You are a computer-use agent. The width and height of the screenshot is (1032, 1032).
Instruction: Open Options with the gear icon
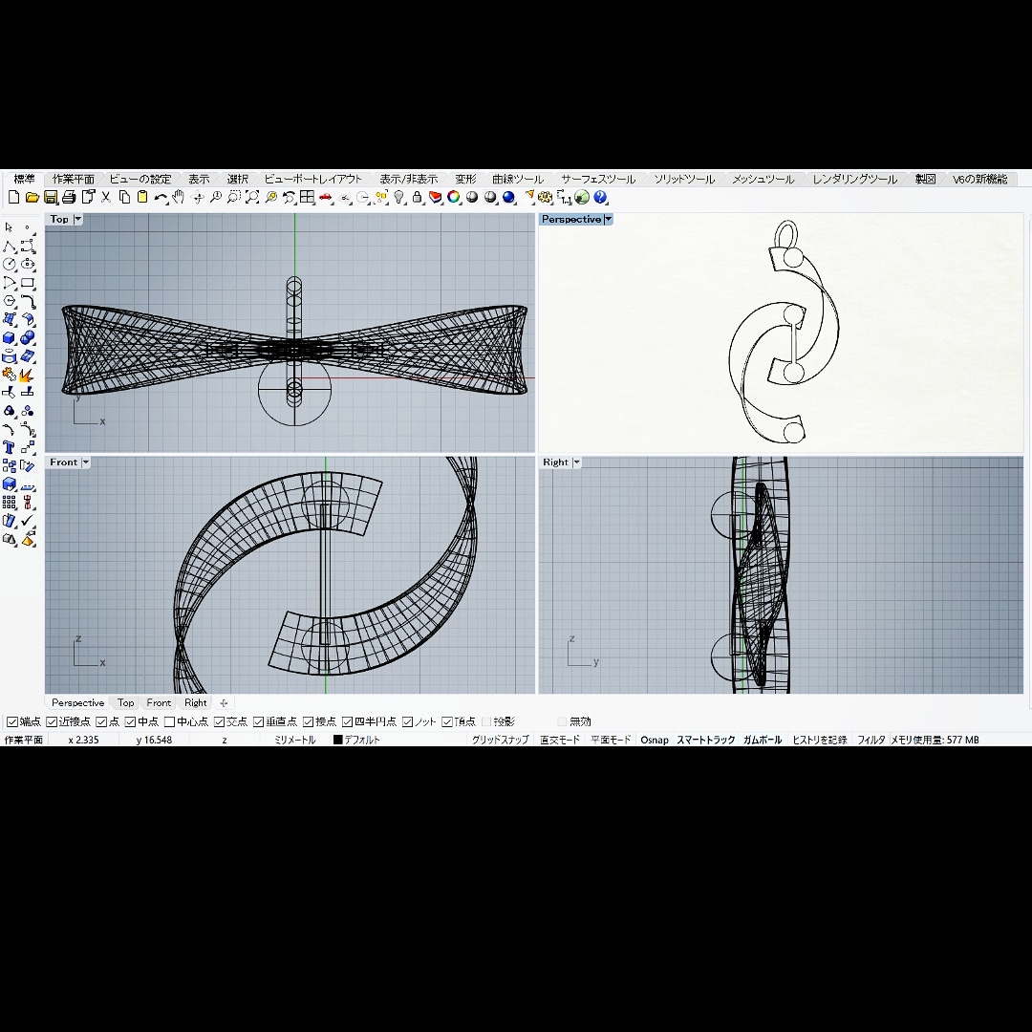[545, 198]
